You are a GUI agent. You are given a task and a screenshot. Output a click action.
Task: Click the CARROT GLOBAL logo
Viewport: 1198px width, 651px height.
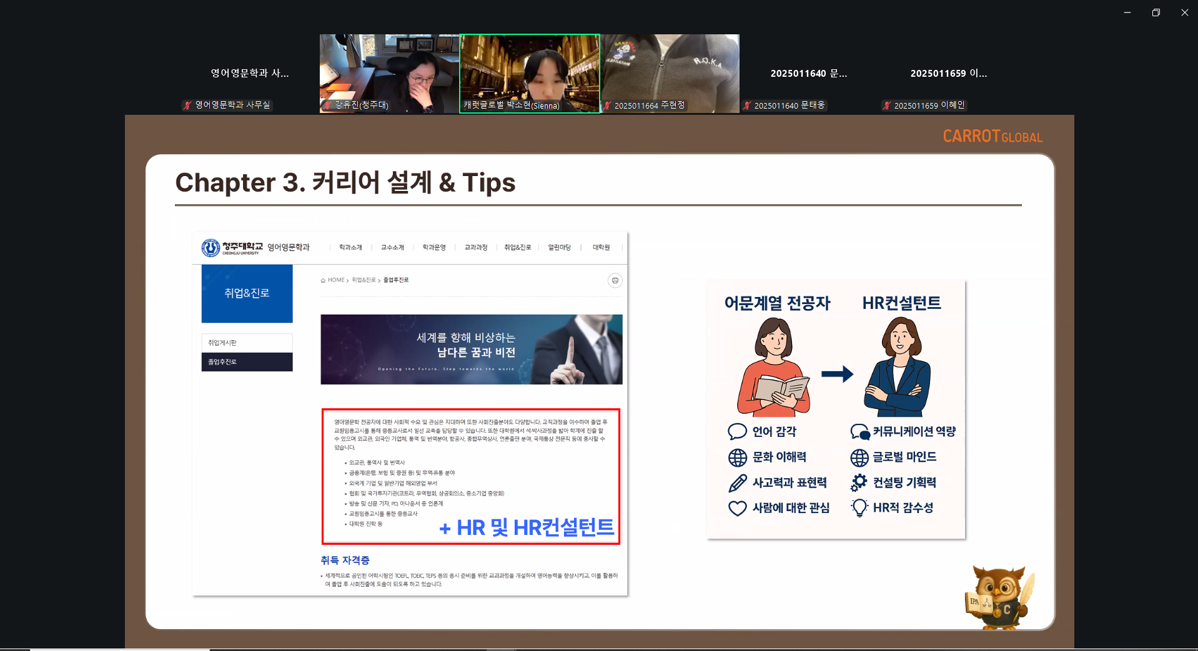[992, 136]
